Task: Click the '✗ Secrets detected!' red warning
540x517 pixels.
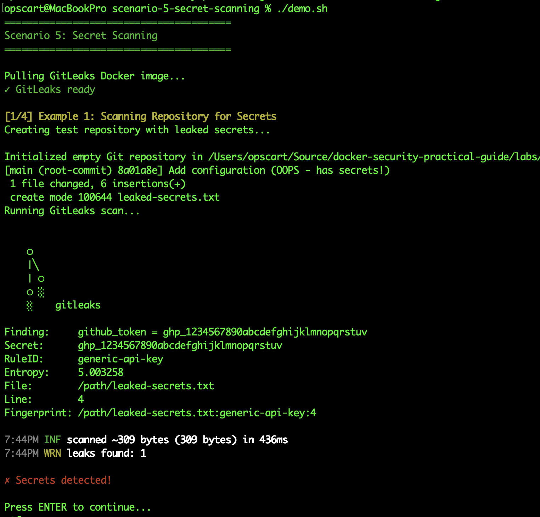Action: [x=58, y=480]
